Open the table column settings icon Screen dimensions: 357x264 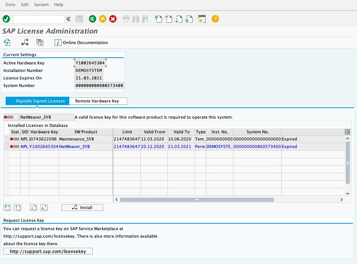pos(347,132)
